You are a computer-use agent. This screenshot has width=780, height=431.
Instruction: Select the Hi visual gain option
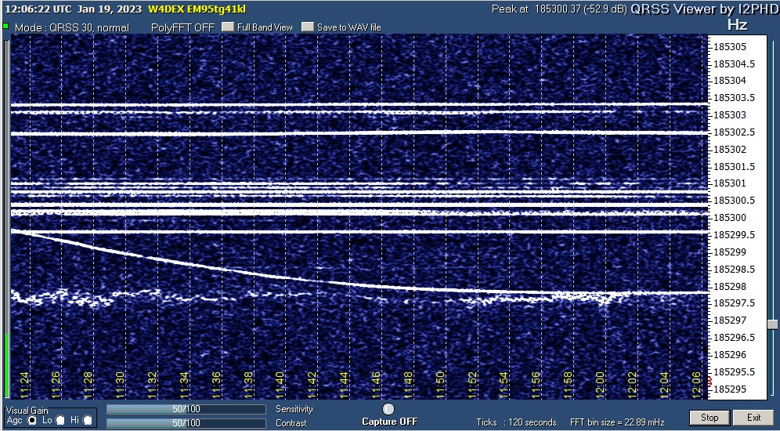[x=88, y=421]
